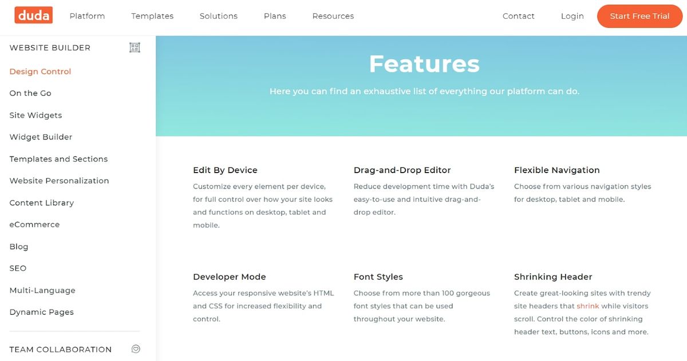Open the eCommerce features section
The height and width of the screenshot is (361, 687).
[34, 224]
